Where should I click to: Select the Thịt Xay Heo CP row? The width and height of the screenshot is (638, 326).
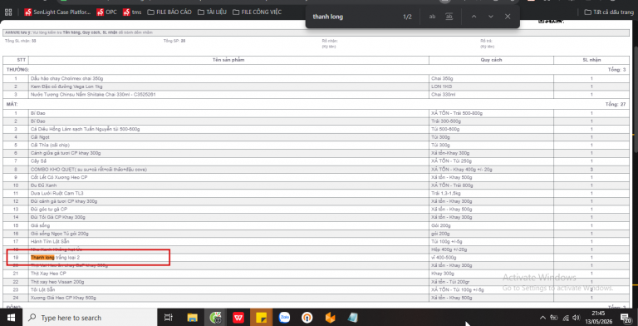coord(317,274)
